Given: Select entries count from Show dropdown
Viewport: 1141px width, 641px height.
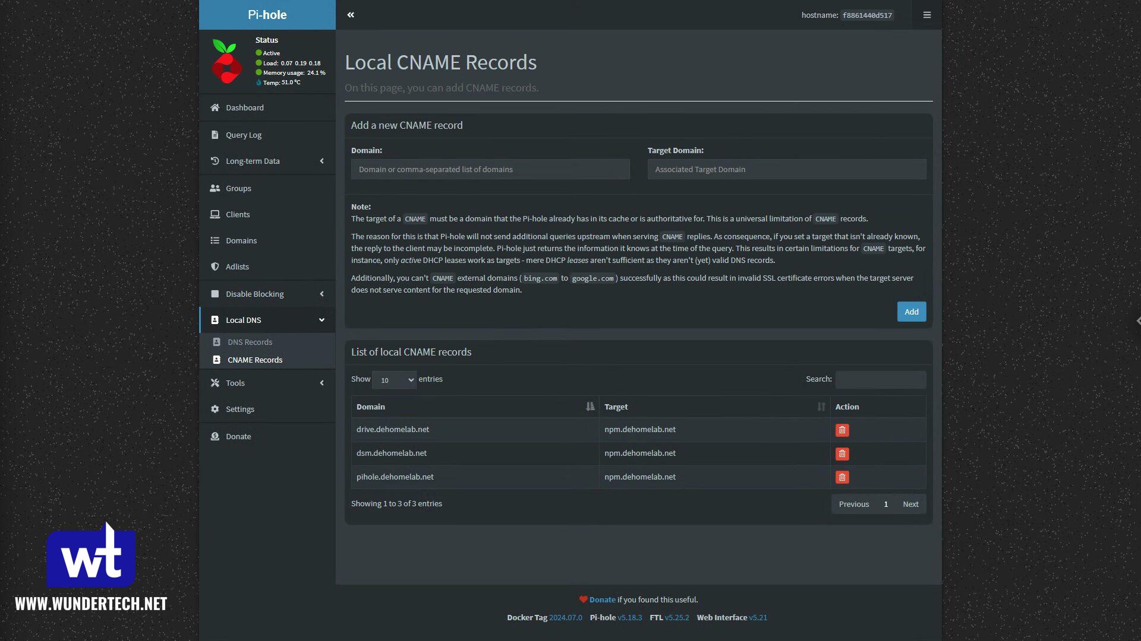Looking at the screenshot, I should [x=395, y=380].
